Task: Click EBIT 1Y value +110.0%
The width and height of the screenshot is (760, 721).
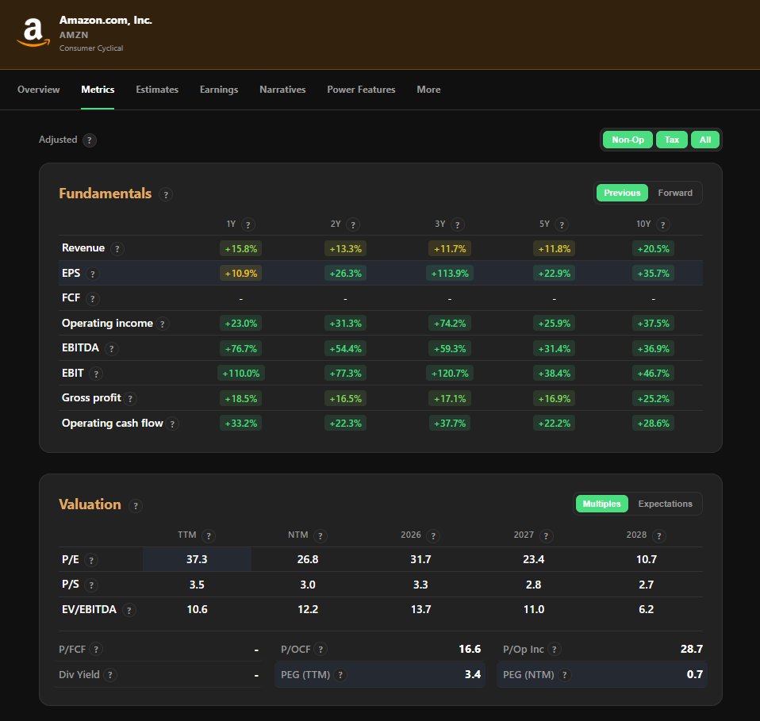Action: [241, 374]
